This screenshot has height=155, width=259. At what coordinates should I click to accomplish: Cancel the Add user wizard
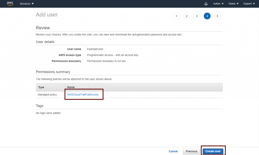(x=173, y=151)
